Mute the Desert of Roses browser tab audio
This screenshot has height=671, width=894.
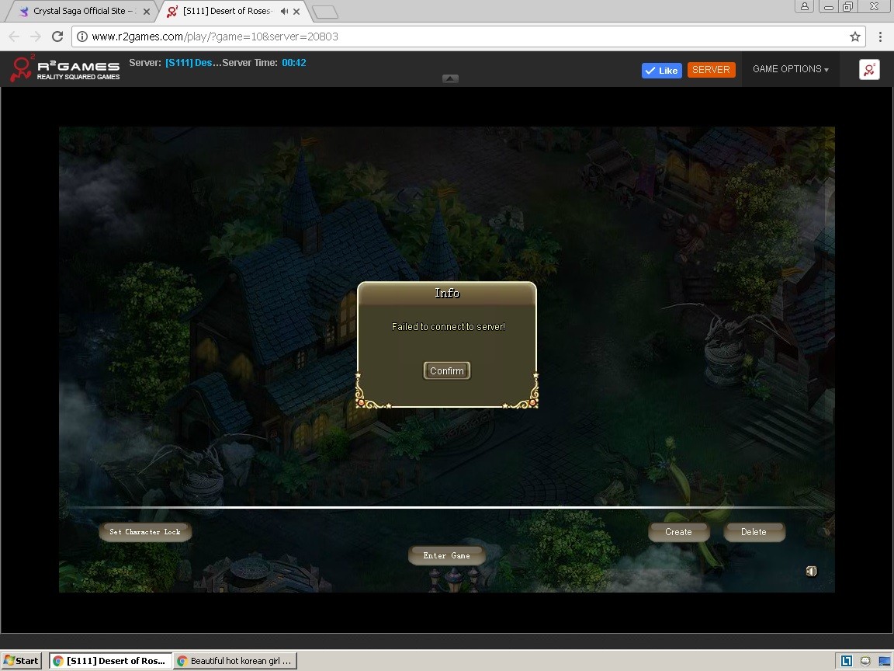point(284,12)
